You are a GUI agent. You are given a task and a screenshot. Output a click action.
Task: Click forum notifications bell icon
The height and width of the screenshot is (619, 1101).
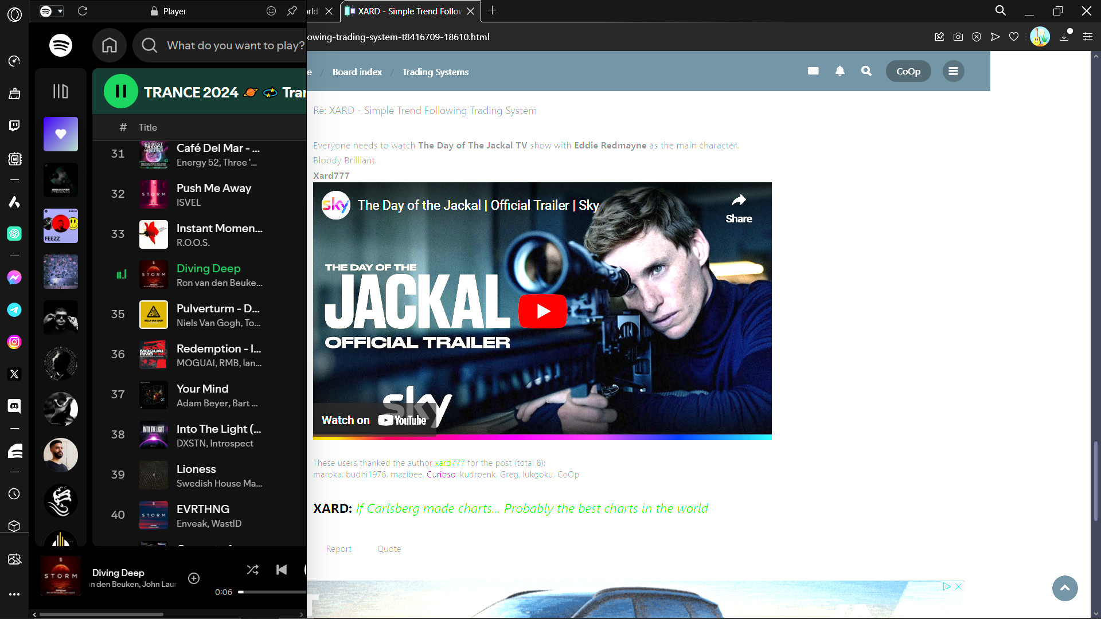[x=840, y=71]
